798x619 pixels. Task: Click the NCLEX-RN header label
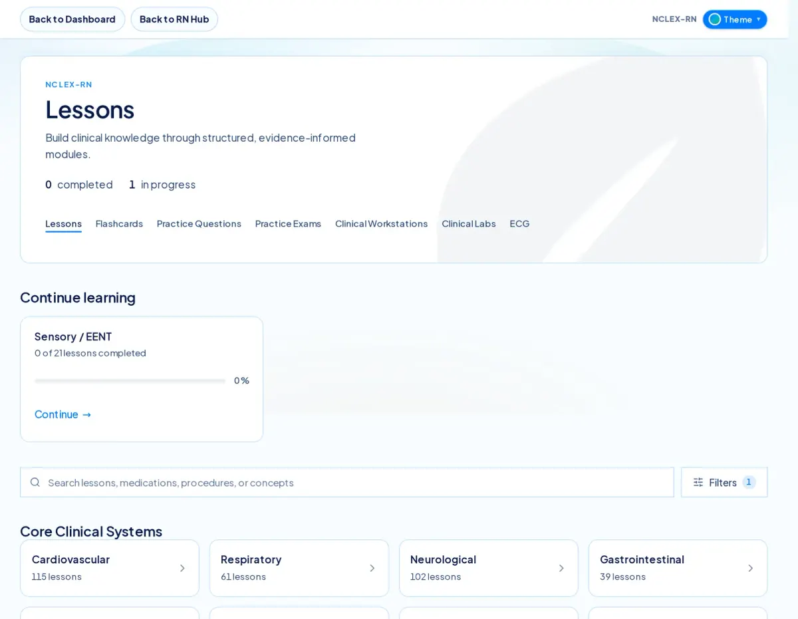coord(674,19)
